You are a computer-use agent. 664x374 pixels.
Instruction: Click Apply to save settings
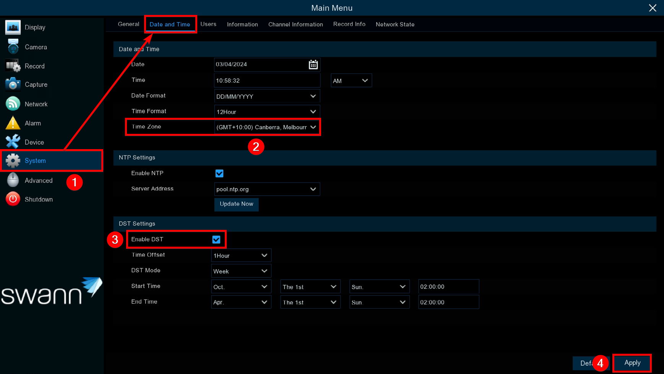[x=632, y=363]
